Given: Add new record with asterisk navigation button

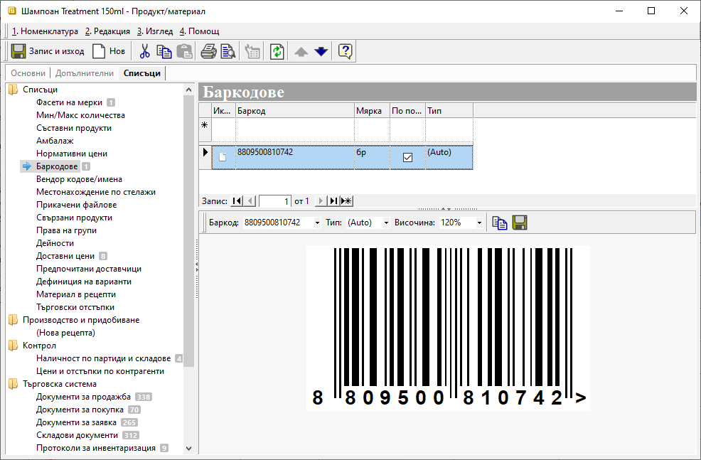Looking at the screenshot, I should point(346,201).
